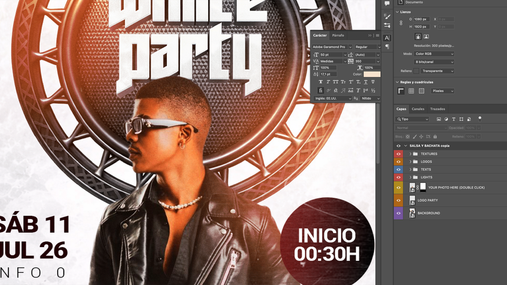507x285 pixels.
Task: Switch to the Párrafo tab
Action: click(338, 35)
